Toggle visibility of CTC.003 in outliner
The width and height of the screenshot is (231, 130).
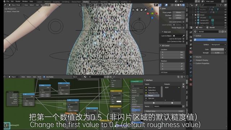tap(225, 18)
